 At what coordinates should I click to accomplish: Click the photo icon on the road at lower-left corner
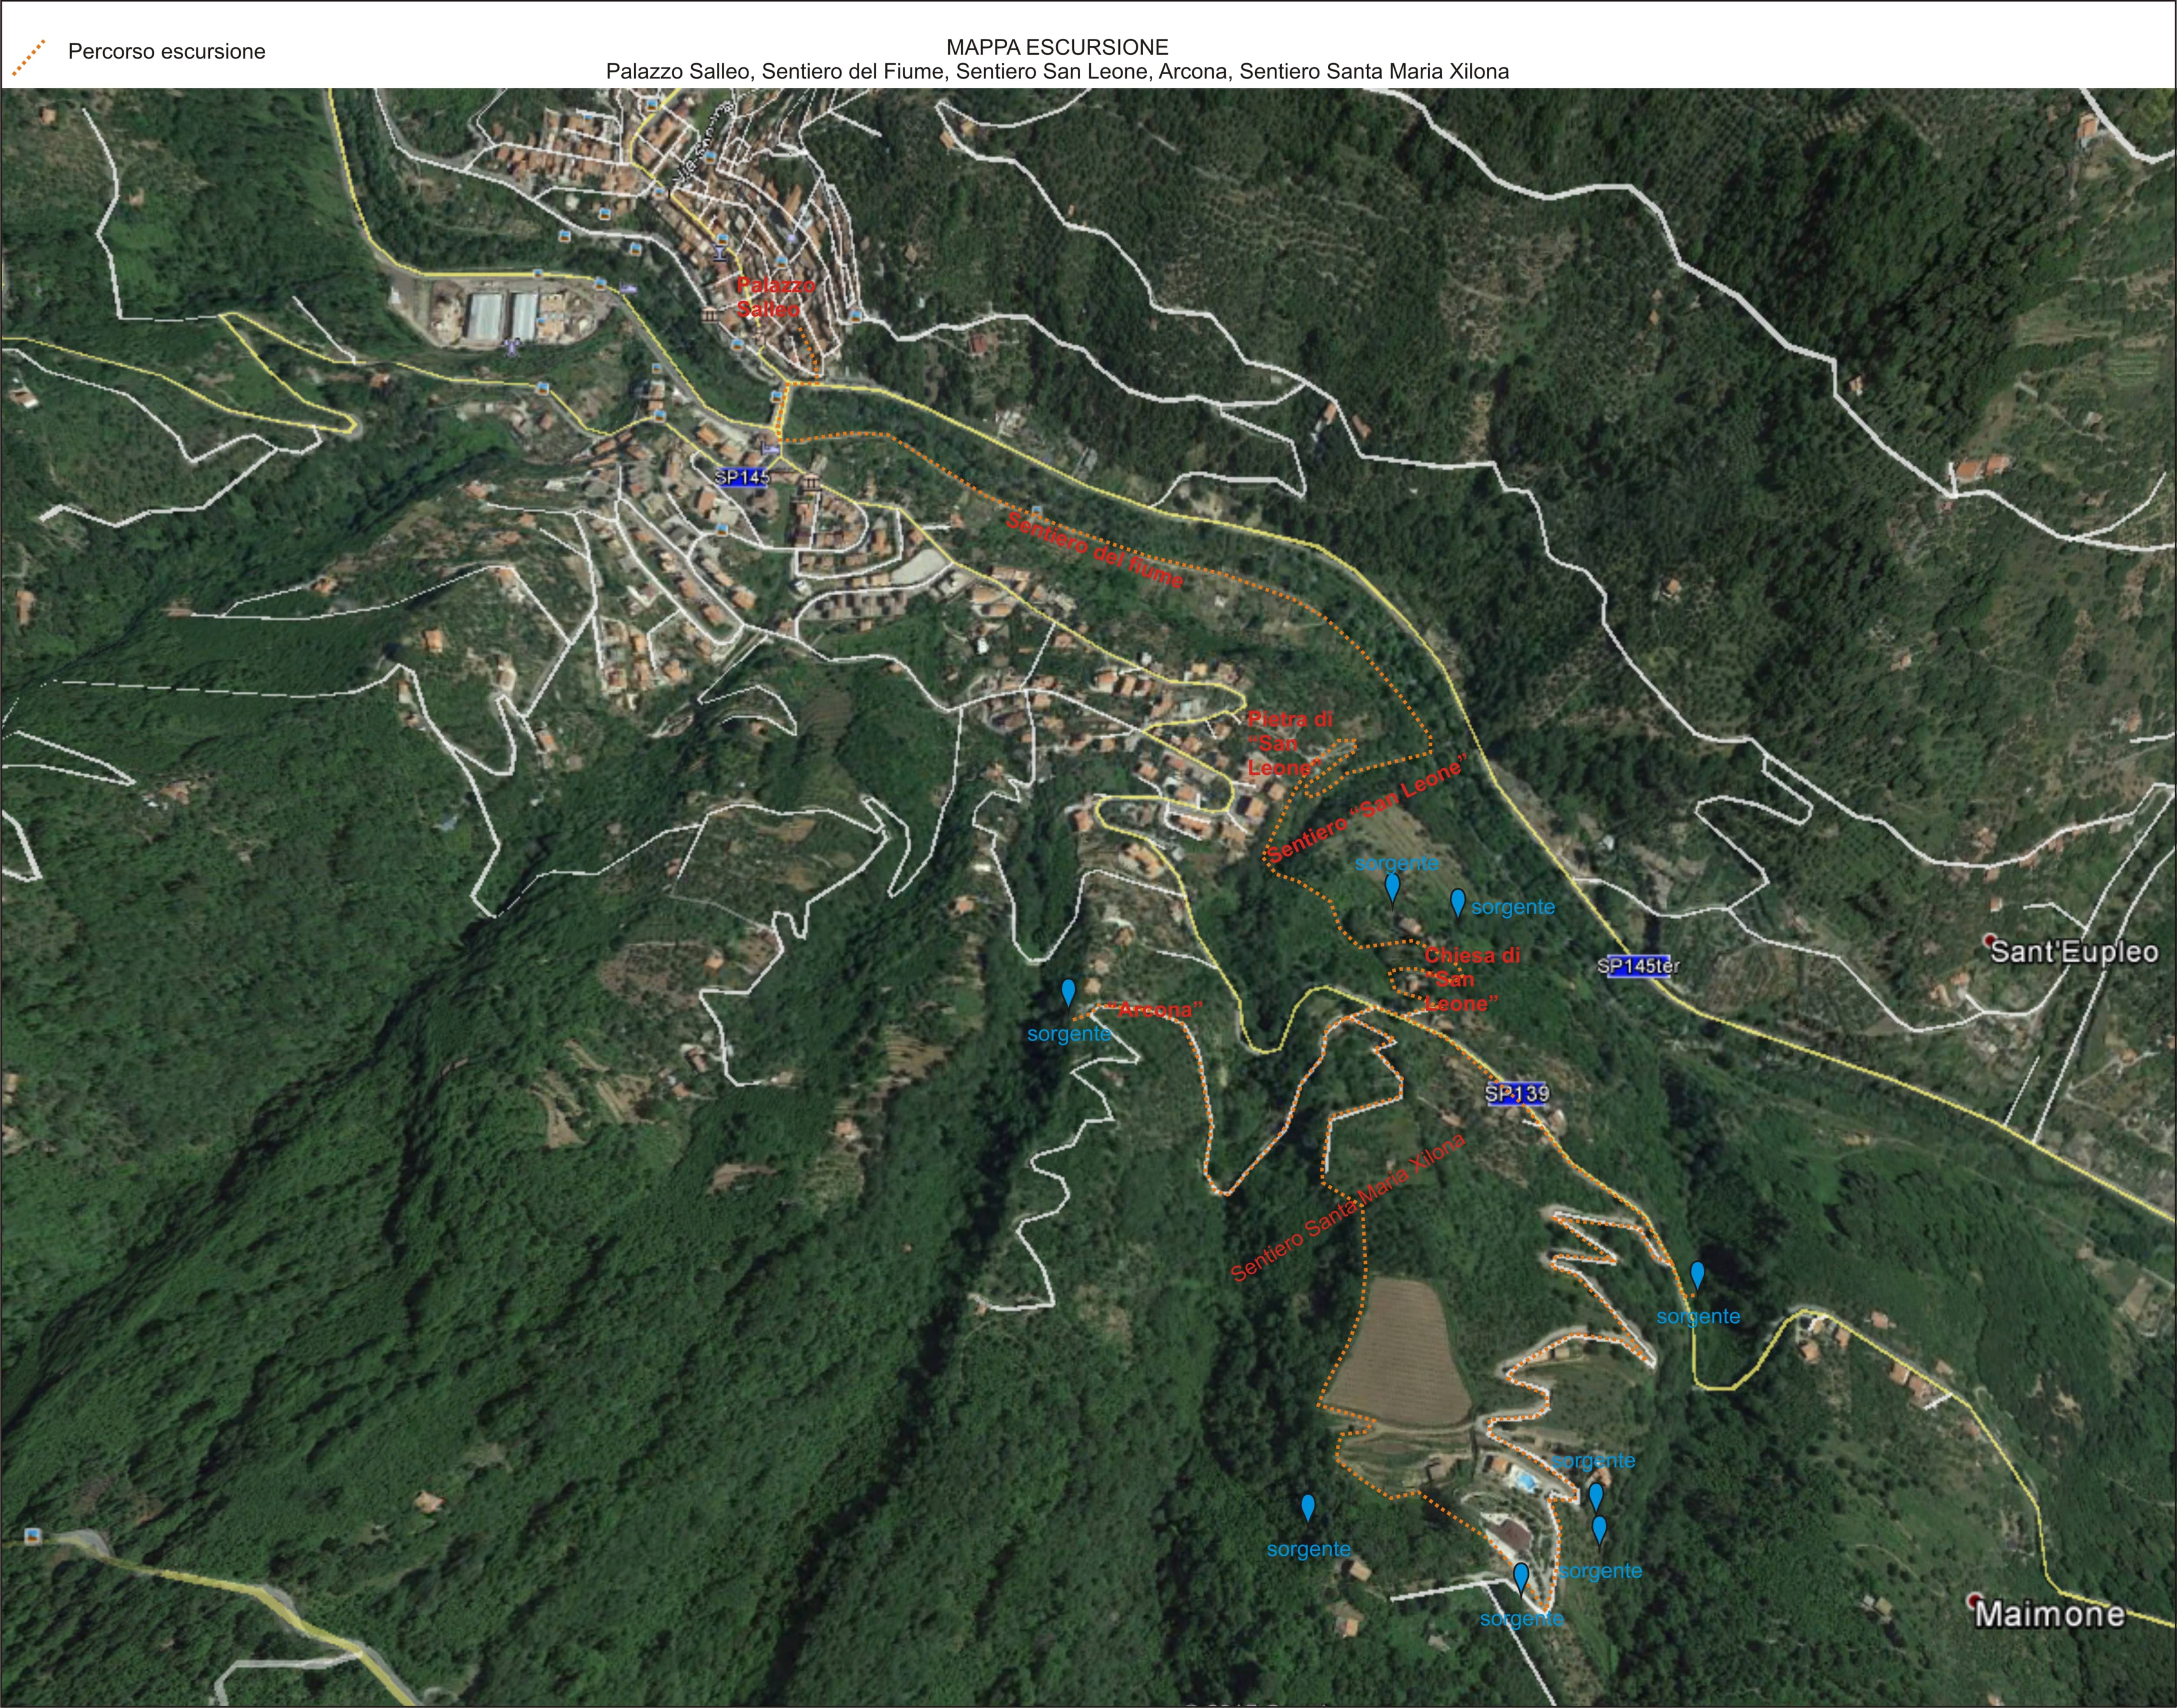point(32,1535)
